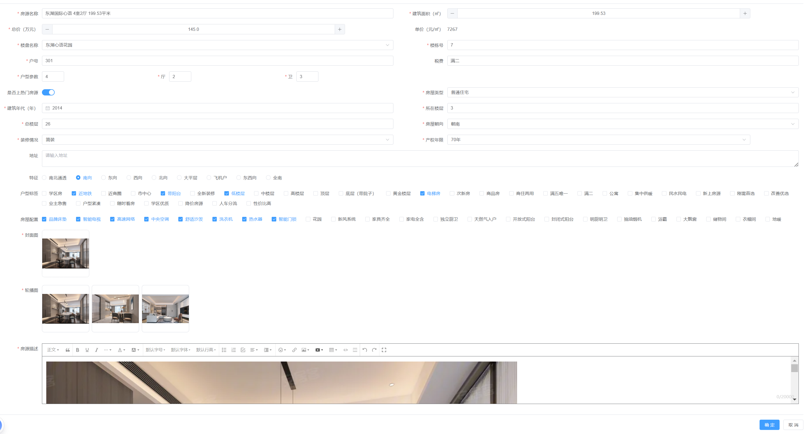
Task: Select the 南北通透 radio option
Action: click(x=44, y=178)
